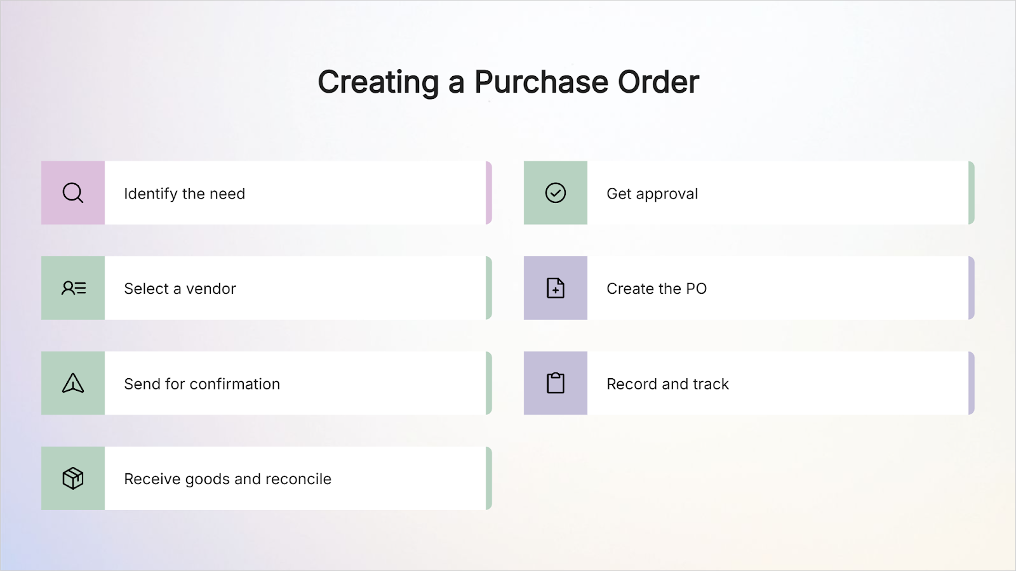Click green accent bar of Get approval card
1016x571 pixels.
[x=972, y=193]
